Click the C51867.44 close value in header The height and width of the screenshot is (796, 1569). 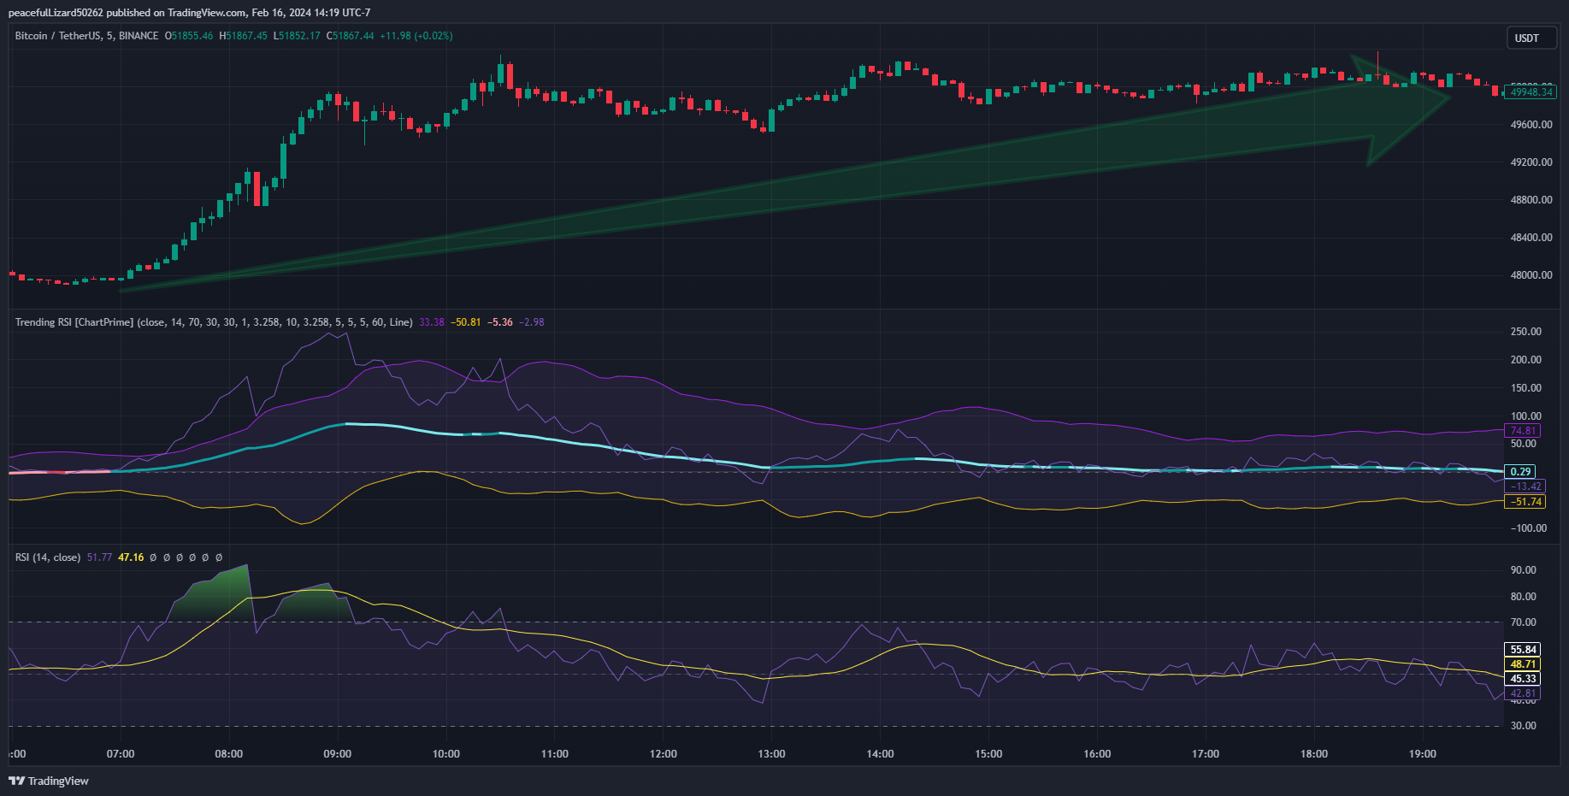coord(351,36)
